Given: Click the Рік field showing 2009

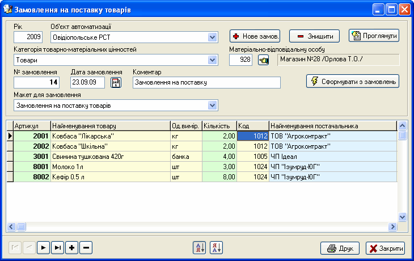Looking at the screenshot, I should coord(28,37).
